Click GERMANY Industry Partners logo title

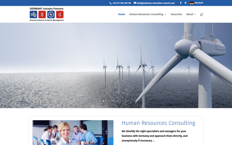46,9
